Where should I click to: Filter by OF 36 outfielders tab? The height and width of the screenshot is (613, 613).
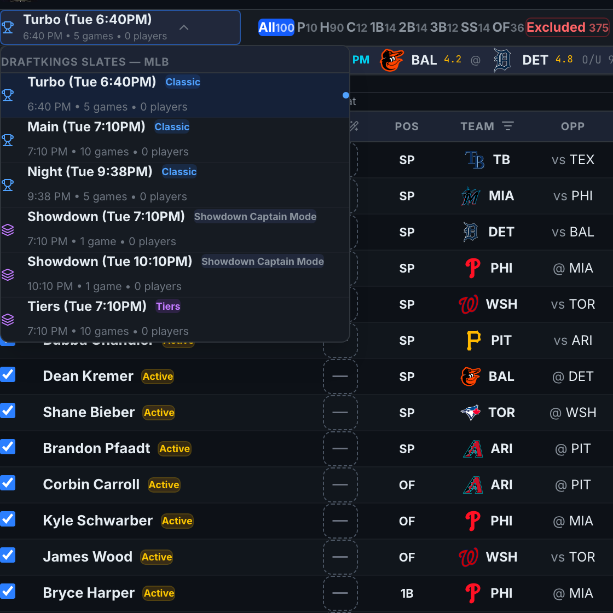click(508, 27)
